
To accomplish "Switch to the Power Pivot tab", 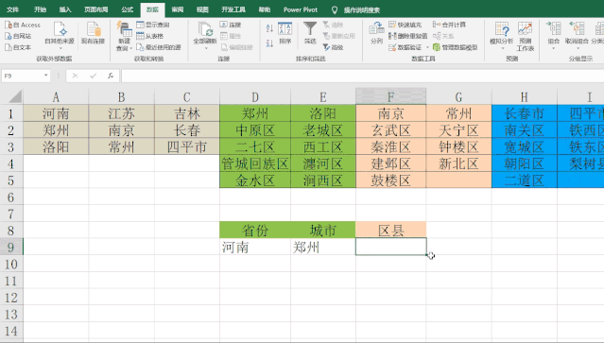I will [x=301, y=9].
